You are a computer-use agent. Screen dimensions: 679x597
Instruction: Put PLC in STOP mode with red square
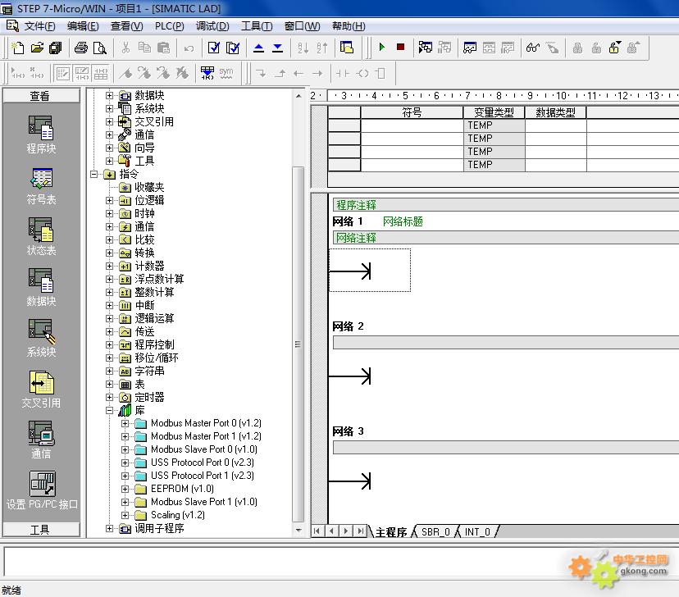400,47
